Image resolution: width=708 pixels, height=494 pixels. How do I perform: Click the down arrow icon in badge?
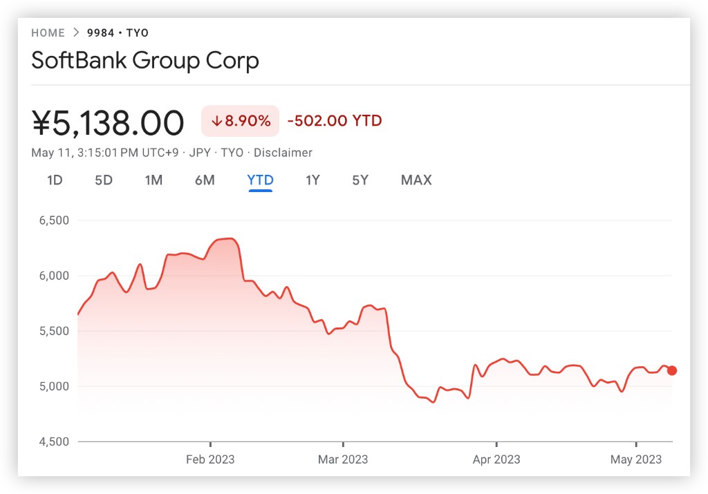[216, 121]
